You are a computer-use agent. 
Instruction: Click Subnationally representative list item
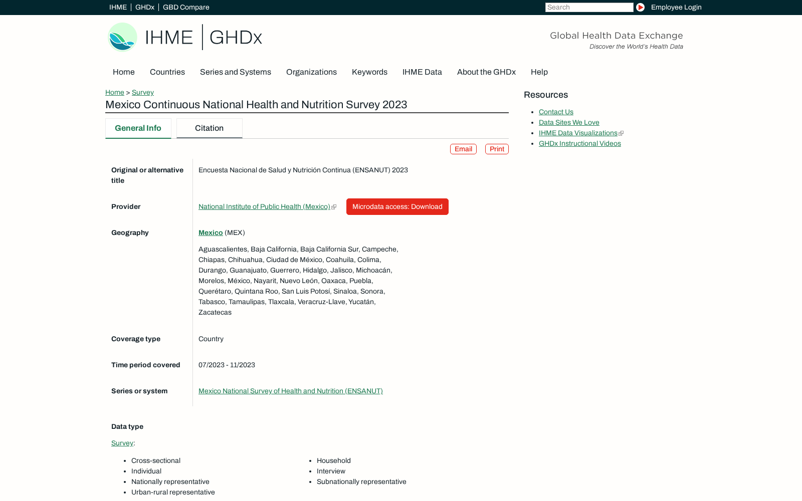pyautogui.click(x=361, y=481)
